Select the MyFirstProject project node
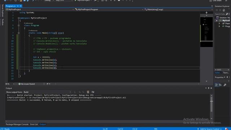The image size is (231, 130). click(225, 21)
